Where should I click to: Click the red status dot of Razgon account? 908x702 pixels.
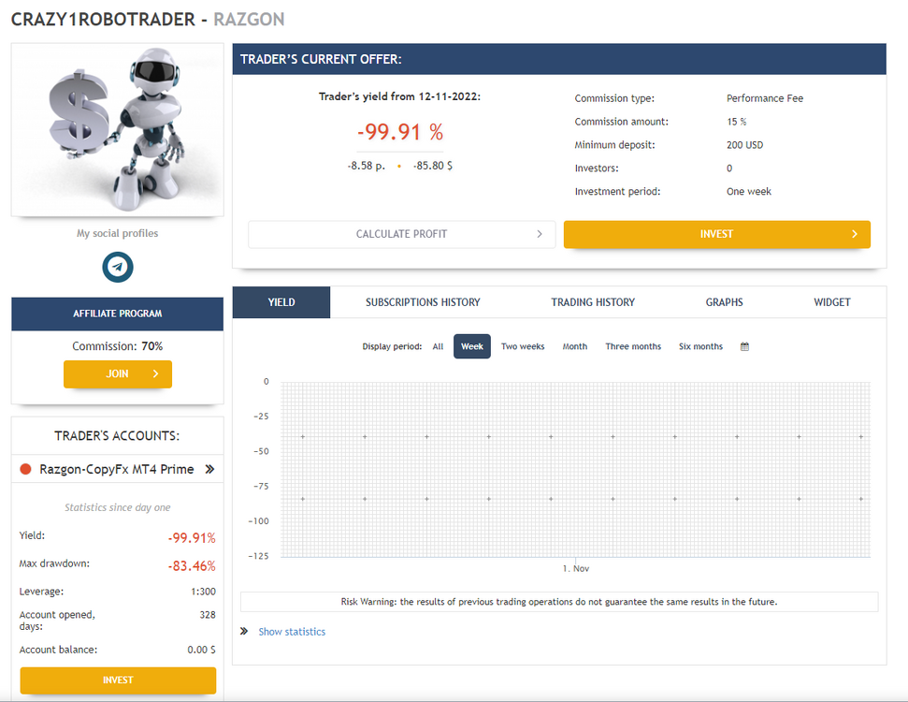click(25, 469)
